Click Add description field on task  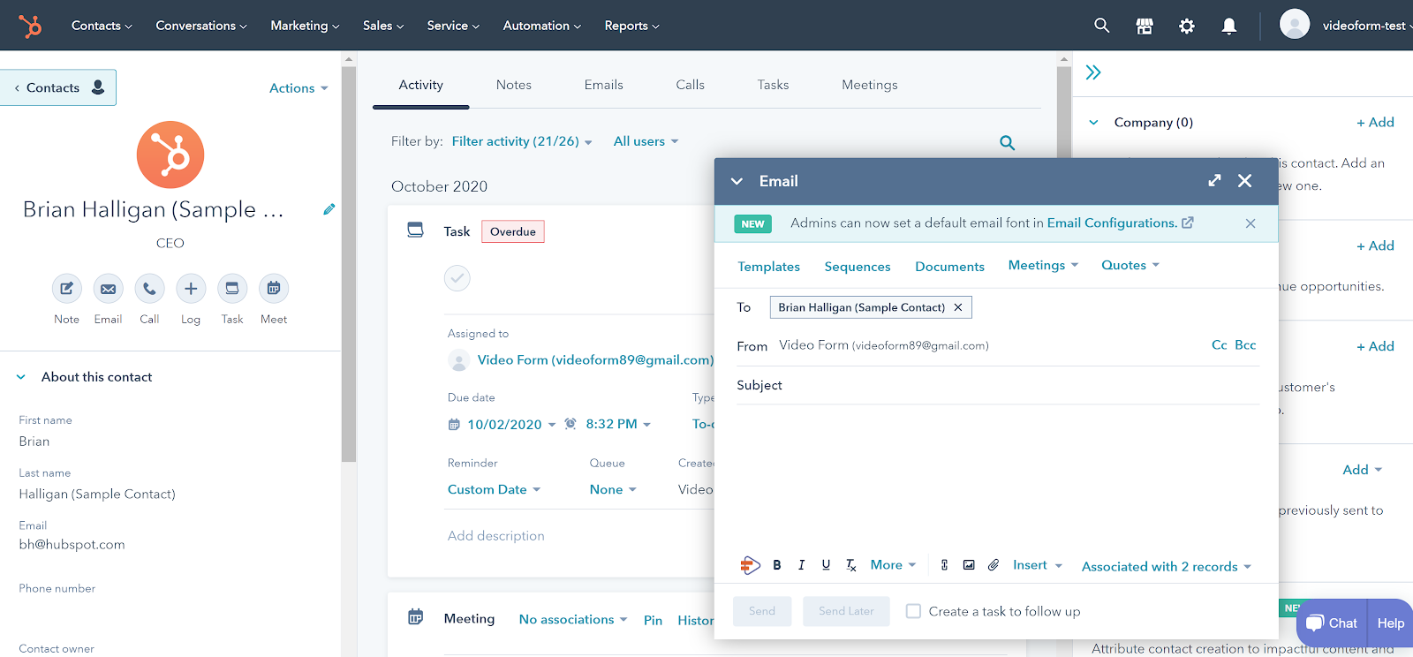tap(496, 536)
